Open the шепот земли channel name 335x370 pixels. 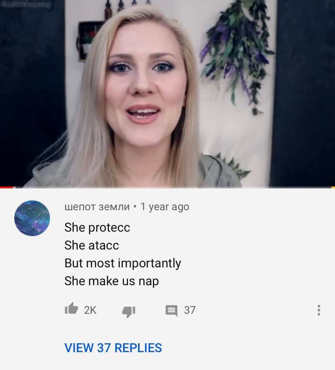(97, 207)
